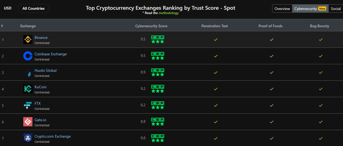
Task: Click rank number 7 in Crypto.com row
Action: (x=3, y=139)
